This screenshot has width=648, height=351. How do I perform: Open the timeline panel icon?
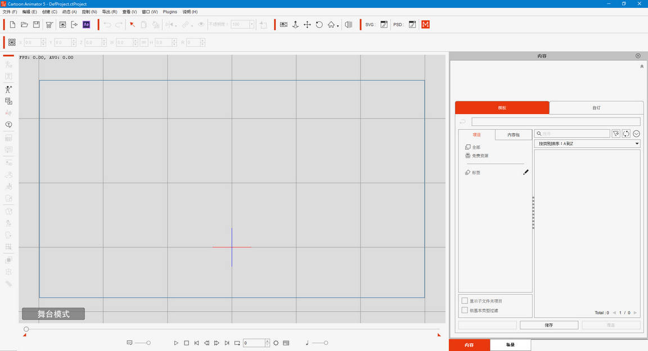point(286,343)
